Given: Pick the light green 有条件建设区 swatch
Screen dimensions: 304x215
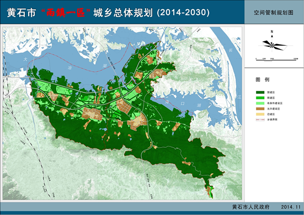Looking at the screenshot, I should point(260,103).
